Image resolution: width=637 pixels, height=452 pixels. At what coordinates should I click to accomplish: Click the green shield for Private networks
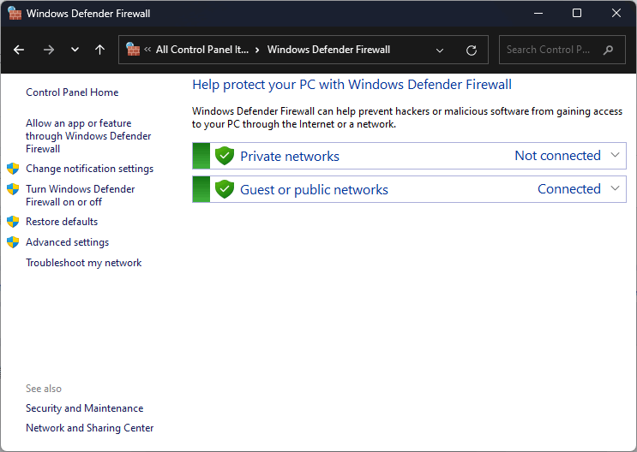pyautogui.click(x=225, y=156)
